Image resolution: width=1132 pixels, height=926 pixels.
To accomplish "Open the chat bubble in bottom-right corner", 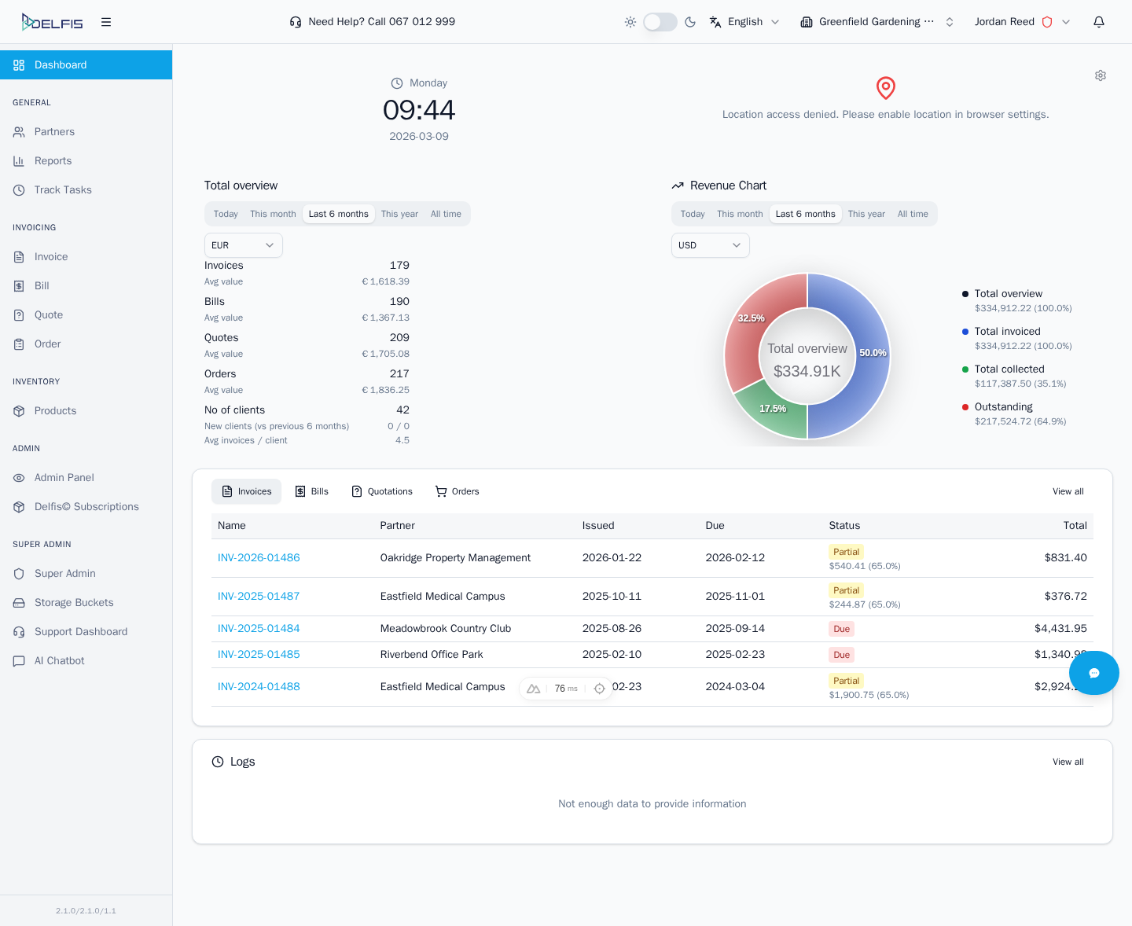I will click(x=1093, y=673).
